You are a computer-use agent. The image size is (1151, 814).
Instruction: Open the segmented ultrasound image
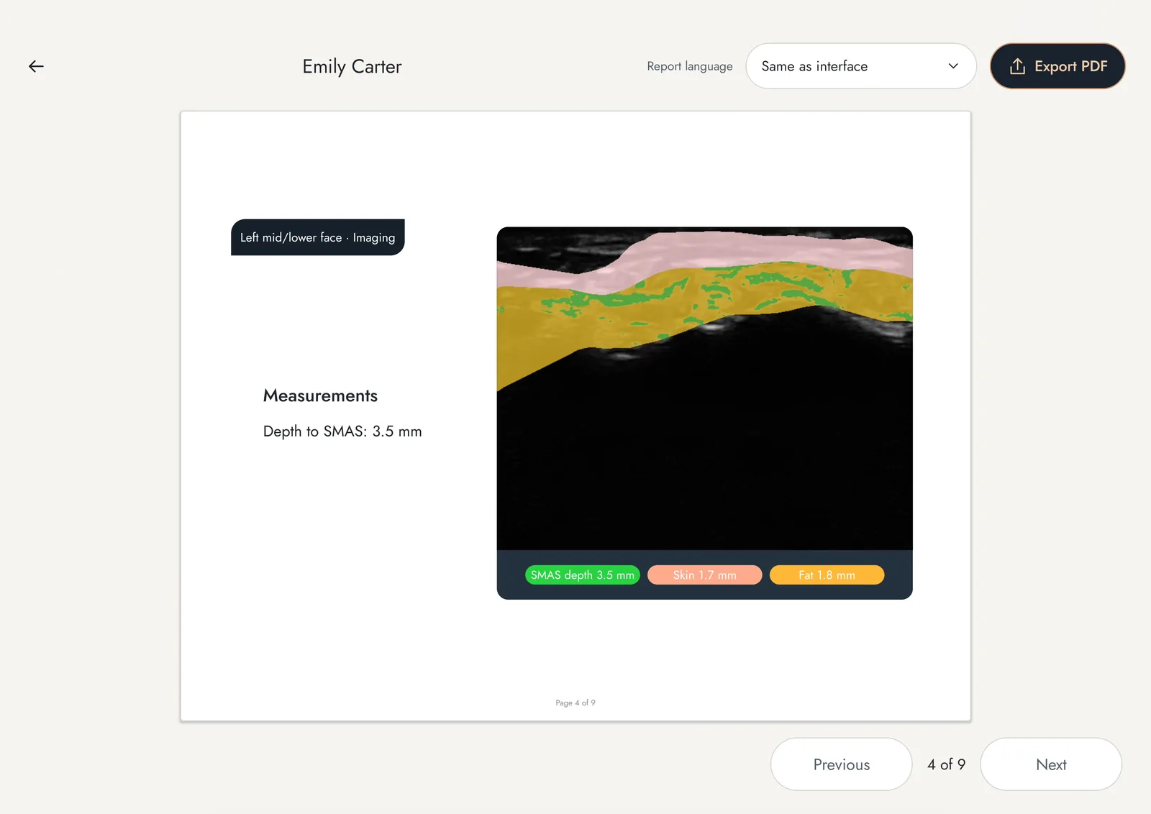tap(705, 388)
